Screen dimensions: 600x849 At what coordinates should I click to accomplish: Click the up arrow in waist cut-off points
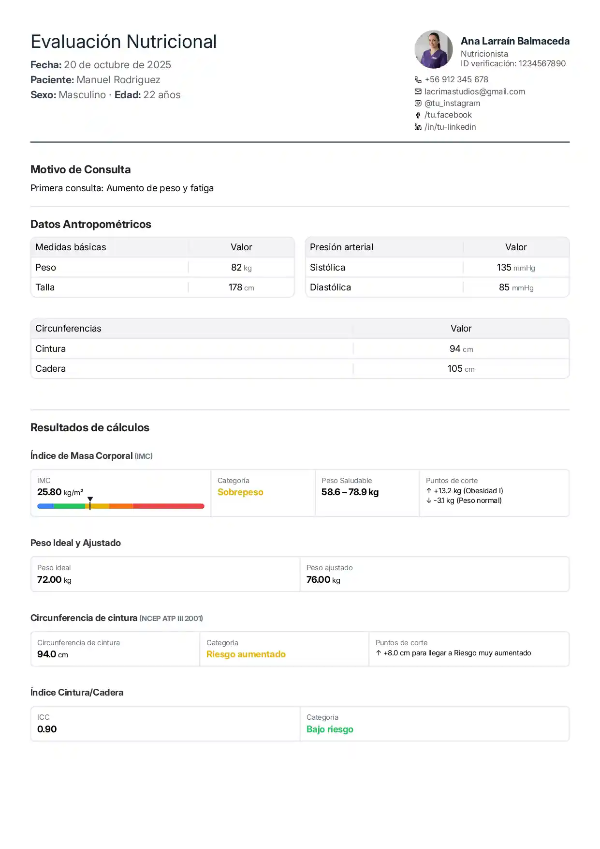pos(379,653)
